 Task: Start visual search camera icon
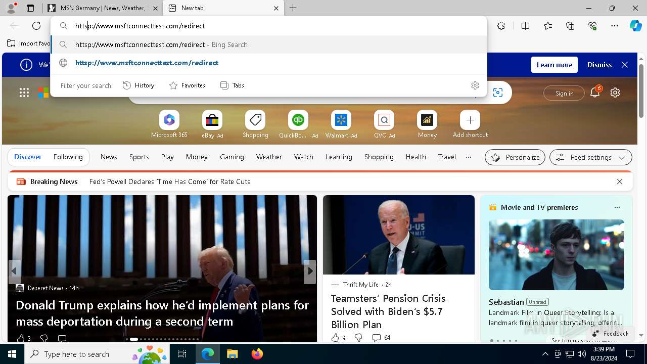point(498,93)
